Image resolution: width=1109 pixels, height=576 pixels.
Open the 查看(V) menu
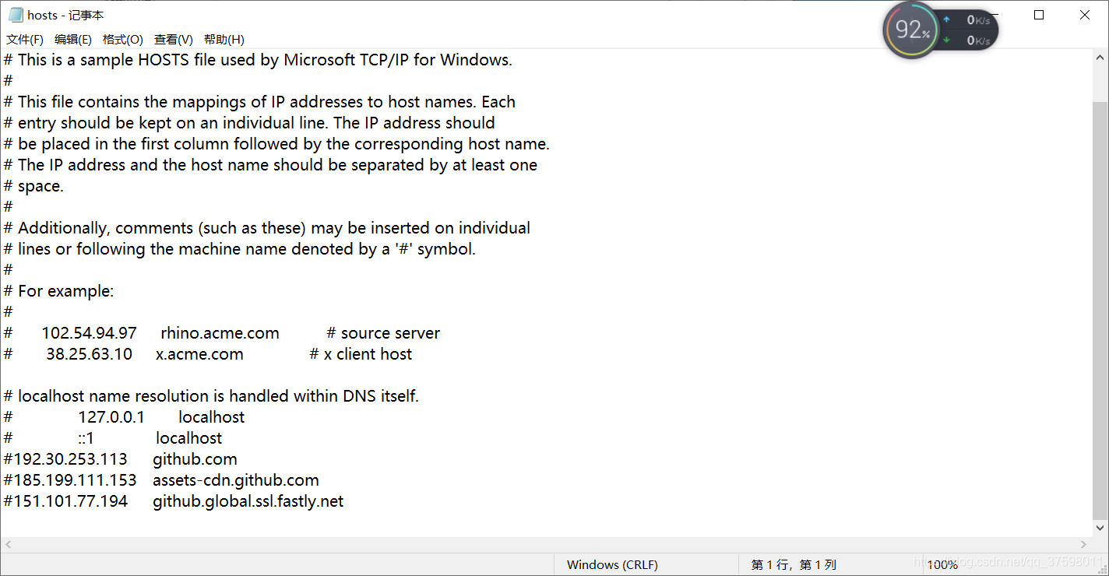(x=174, y=40)
